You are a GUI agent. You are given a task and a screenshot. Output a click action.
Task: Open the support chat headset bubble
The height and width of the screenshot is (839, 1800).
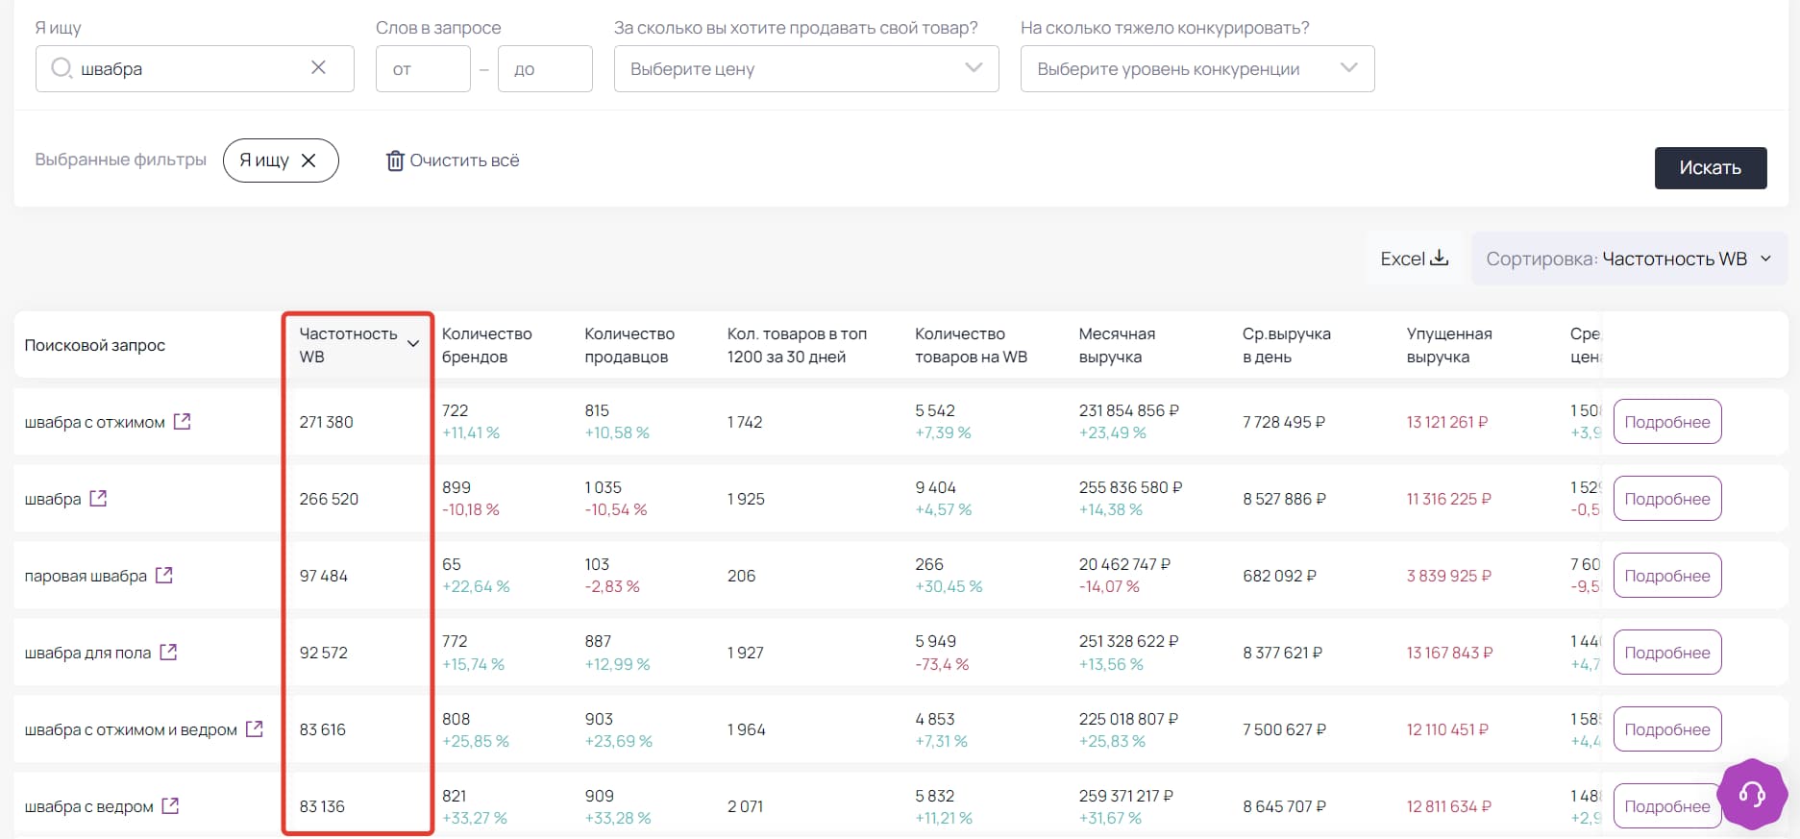tap(1752, 793)
